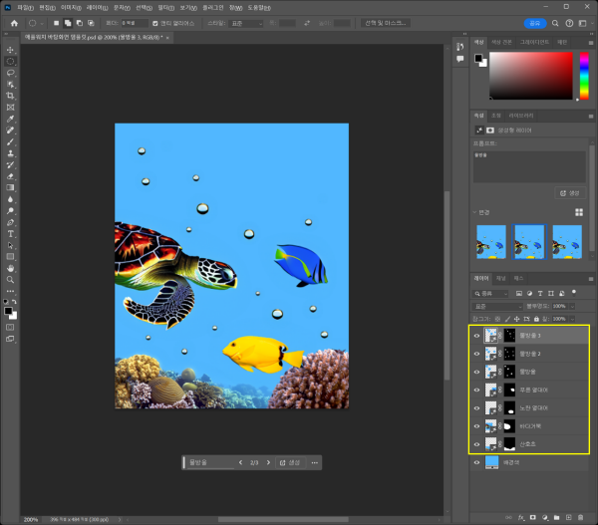Screen dimensions: 598x525
Task: Click the 선택 및 마스크 button
Action: pyautogui.click(x=384, y=23)
